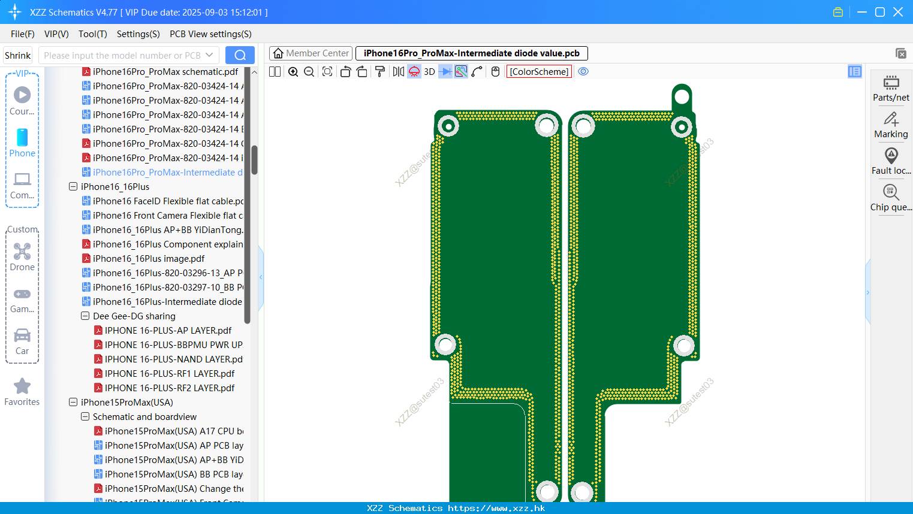The image size is (913, 514).
Task: Select the Marking tool
Action: [x=891, y=125]
